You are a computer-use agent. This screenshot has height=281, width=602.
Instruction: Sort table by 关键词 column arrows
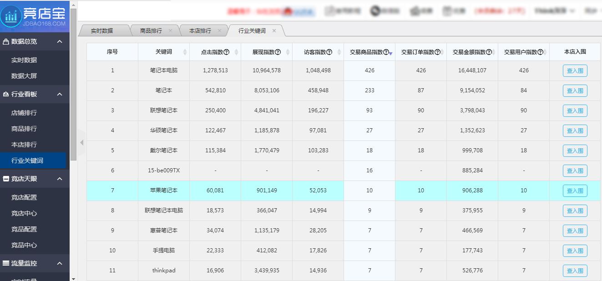(x=185, y=52)
